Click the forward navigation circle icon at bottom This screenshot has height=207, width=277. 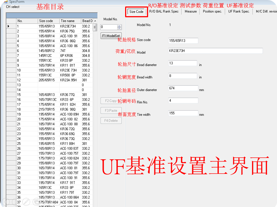tap(15, 202)
